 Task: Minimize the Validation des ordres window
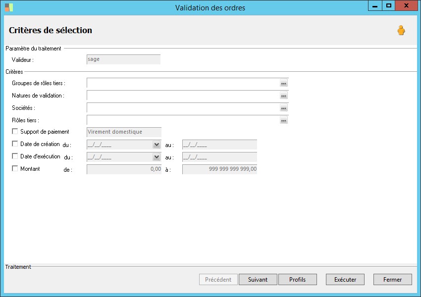click(375, 5)
